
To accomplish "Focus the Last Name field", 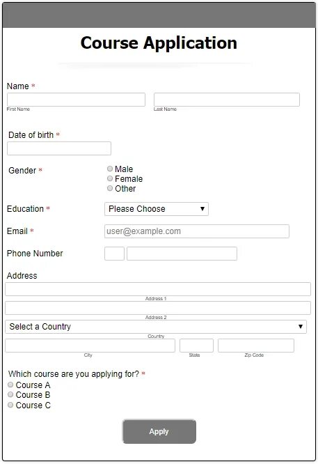I will (227, 100).
